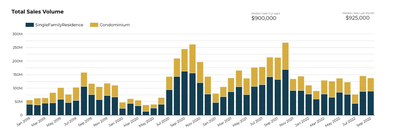The image size is (398, 140).
Task: Click the 250M y-axis label
Action: [x=17, y=48]
